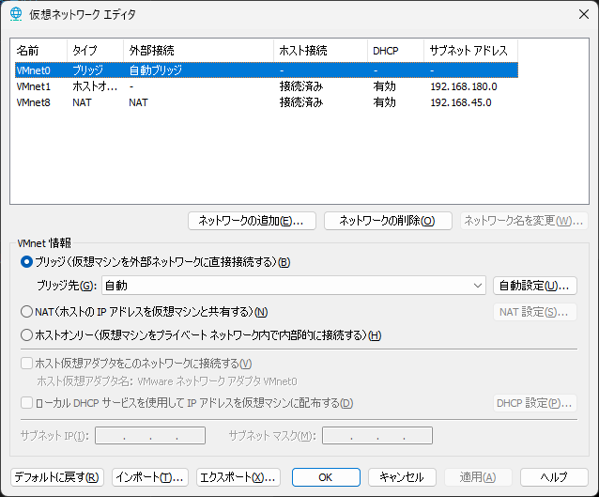
Task: Click the 適用(A) button
Action: pyautogui.click(x=478, y=477)
